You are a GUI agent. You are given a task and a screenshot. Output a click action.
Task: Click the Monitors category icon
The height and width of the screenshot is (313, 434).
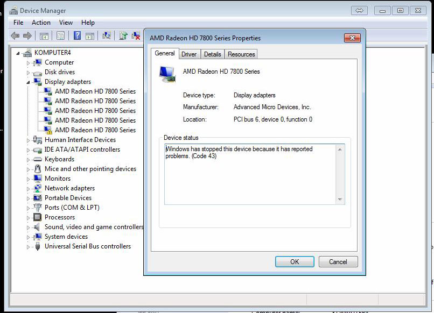[x=38, y=179]
